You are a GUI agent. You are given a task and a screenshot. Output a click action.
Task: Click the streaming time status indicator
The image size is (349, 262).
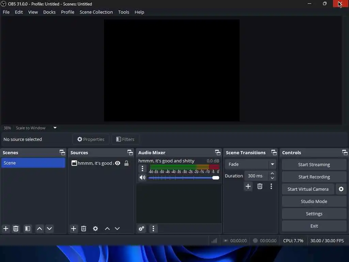click(235, 241)
